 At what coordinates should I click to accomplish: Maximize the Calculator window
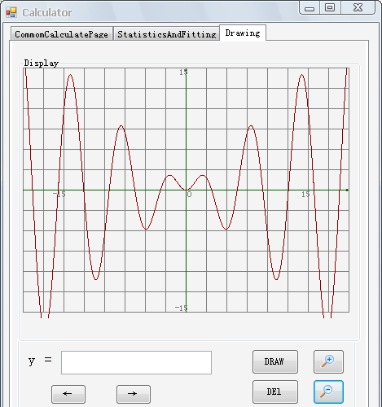click(330, 7)
